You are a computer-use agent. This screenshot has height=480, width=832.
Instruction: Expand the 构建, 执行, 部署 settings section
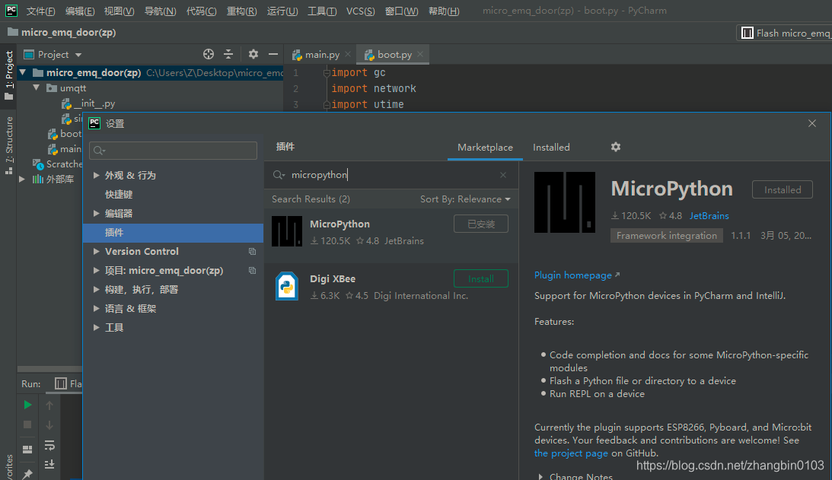click(x=96, y=289)
